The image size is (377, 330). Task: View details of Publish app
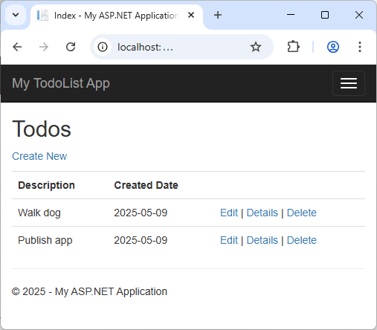coord(262,240)
